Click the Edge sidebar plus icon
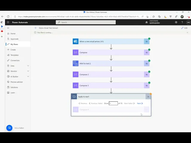This screenshot has width=191, height=143. 2,36
